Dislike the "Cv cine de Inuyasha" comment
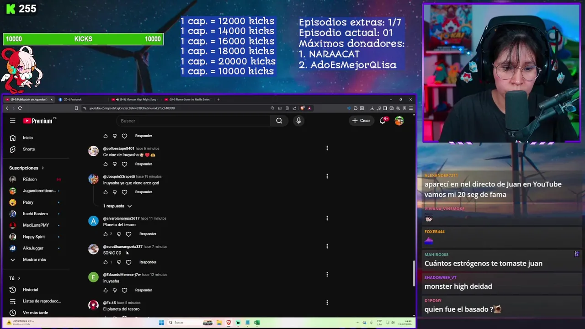Screen dimensions: 585x329 pos(115,164)
